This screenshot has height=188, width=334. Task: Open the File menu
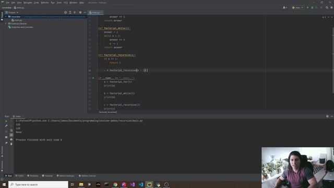8,3
